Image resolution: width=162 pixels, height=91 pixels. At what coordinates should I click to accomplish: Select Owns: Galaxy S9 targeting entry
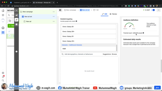coord(89,36)
